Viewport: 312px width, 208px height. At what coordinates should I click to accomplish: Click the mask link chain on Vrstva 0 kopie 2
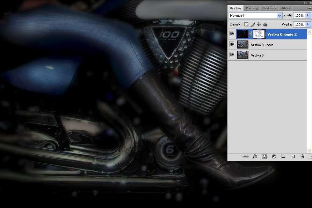[x=251, y=34]
